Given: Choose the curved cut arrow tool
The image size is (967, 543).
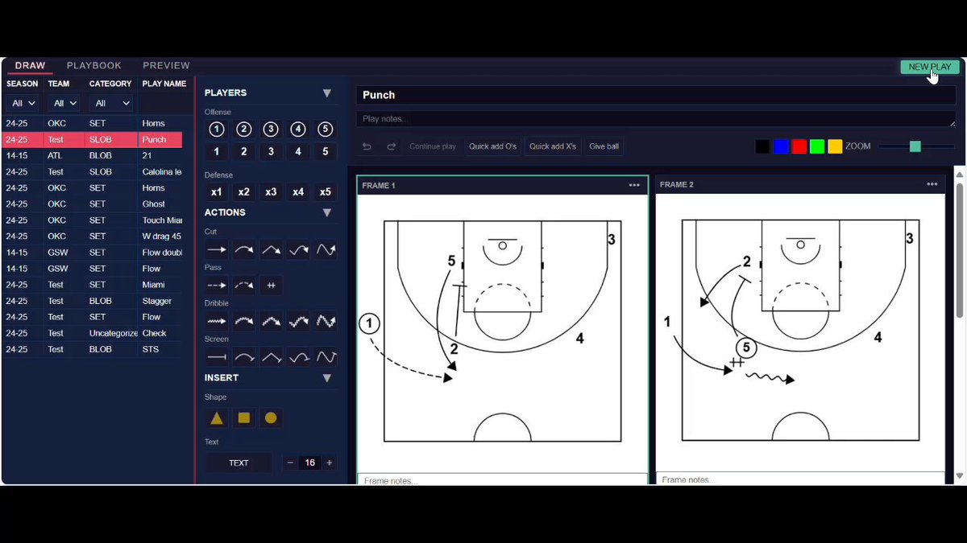Looking at the screenshot, I should (244, 250).
